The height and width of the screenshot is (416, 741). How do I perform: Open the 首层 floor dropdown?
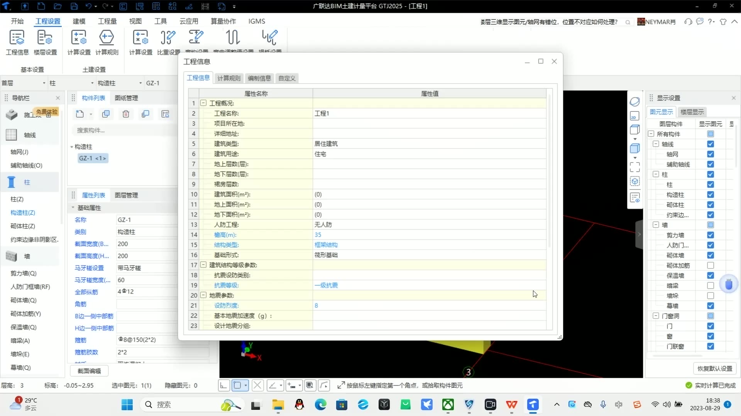pos(23,83)
